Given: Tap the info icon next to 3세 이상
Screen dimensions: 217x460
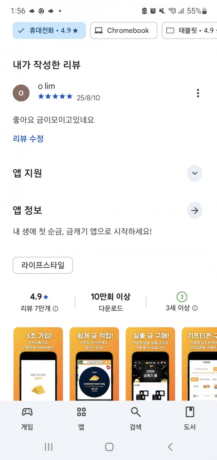Looking at the screenshot, I should [x=195, y=308].
